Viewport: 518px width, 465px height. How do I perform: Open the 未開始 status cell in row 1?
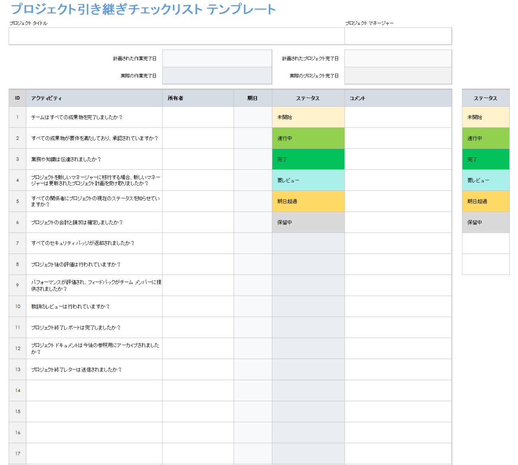pyautogui.click(x=308, y=117)
